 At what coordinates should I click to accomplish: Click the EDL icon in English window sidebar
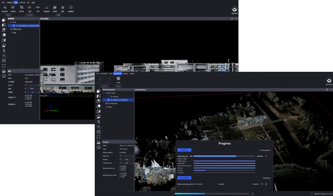pyautogui.click(x=99, y=142)
